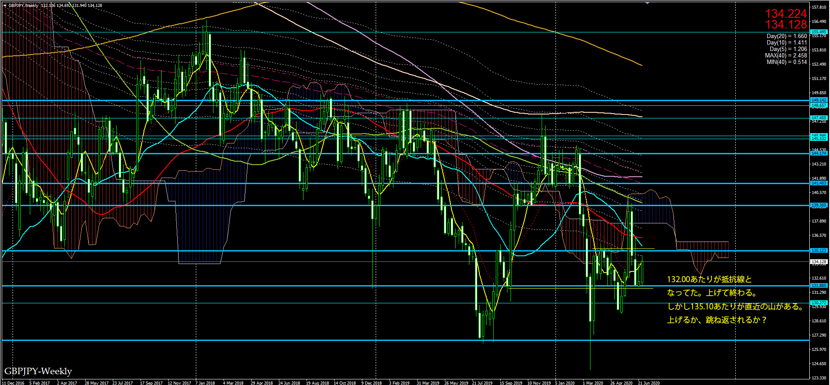Click the 145.532 horizontal line price tag

[x=819, y=139]
